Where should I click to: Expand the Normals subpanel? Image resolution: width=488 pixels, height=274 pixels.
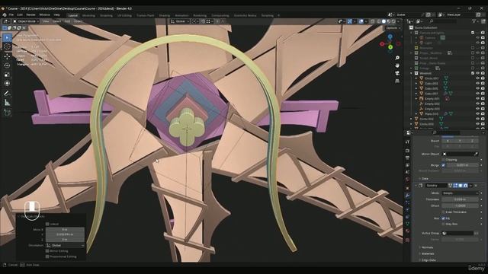click(x=427, y=247)
